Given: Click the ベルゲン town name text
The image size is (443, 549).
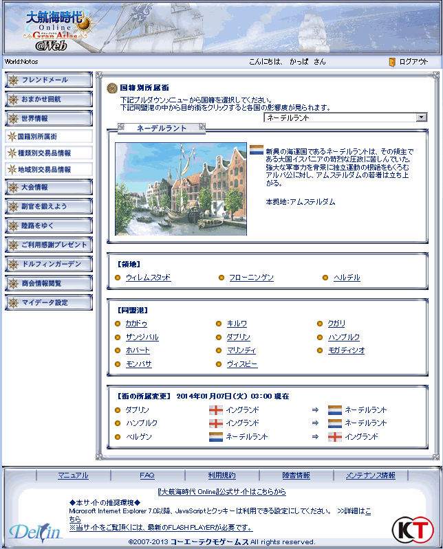Looking at the screenshot, I should click(139, 437).
